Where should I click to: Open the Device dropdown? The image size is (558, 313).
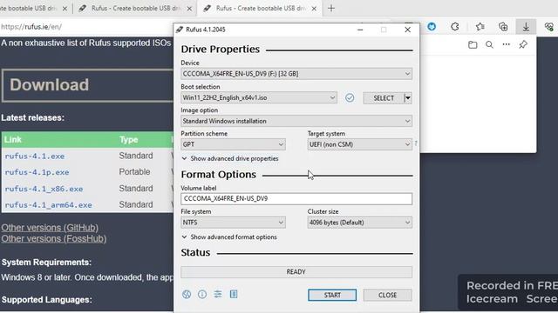[x=296, y=74]
